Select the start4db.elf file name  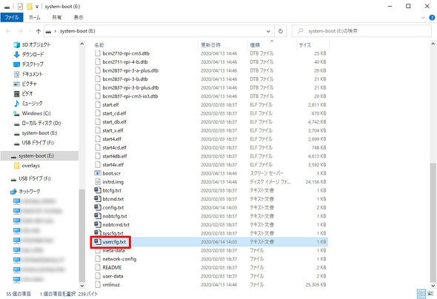click(115, 156)
